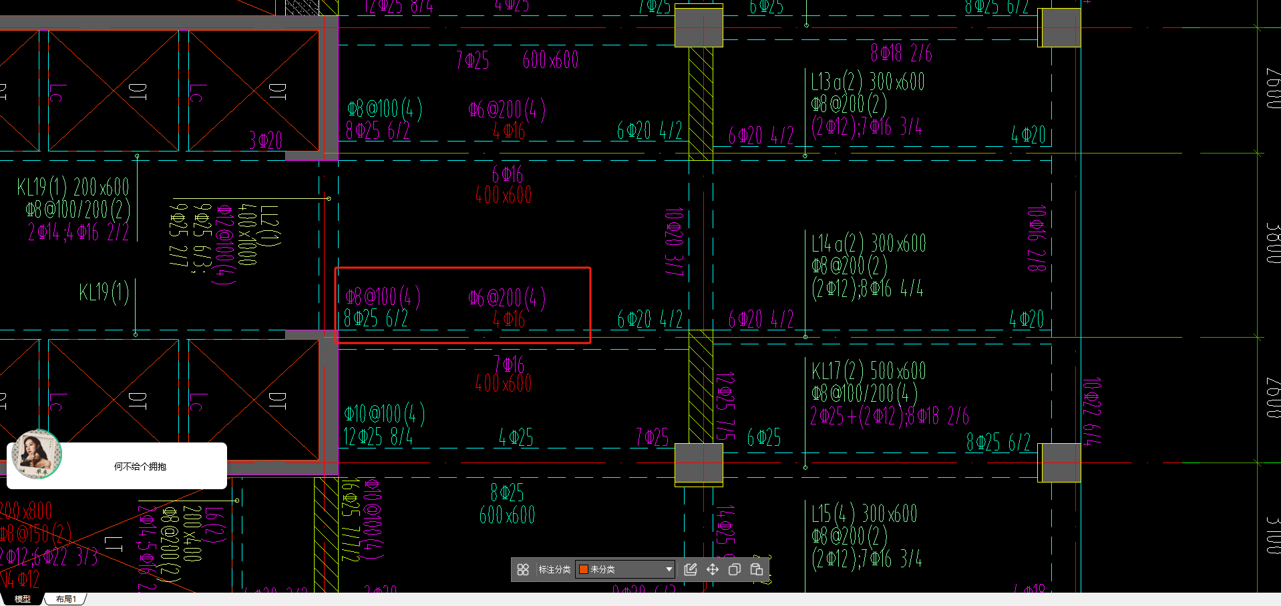Click the stirrup text Φ8@100/200(4)

[x=865, y=393]
